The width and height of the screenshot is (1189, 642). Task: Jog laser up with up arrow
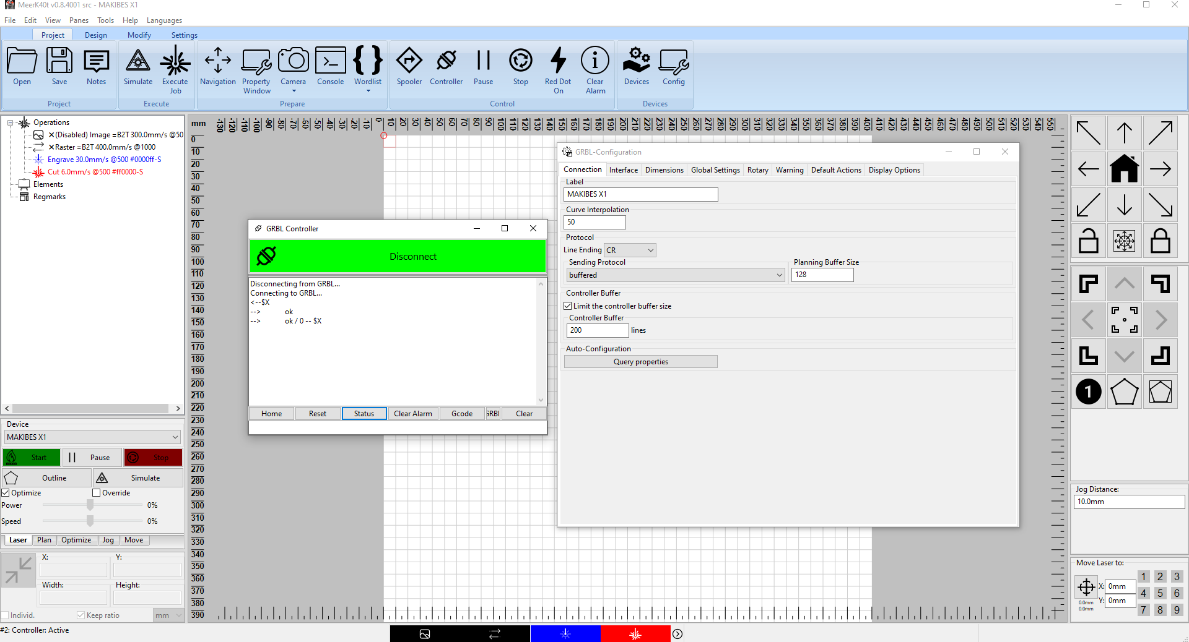(1124, 133)
